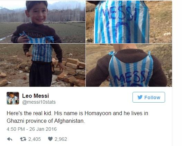
Task: Open the top-right photo of the MESSI striped bag
Action: [x=129, y=22]
